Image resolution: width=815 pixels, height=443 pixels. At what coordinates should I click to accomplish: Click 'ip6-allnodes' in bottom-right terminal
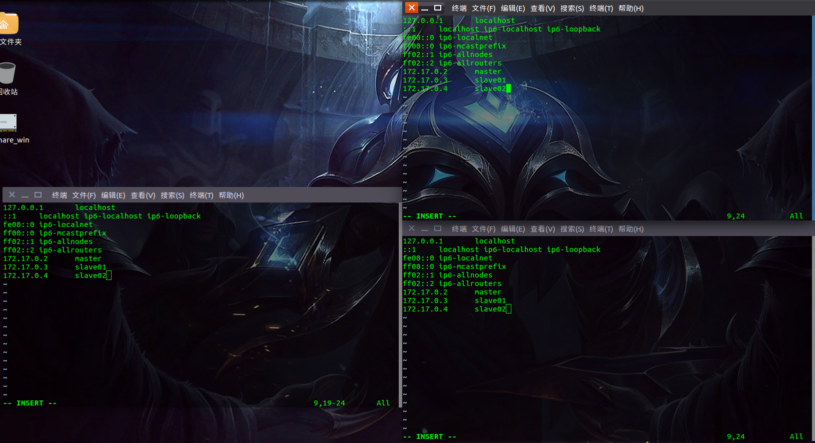(465, 275)
